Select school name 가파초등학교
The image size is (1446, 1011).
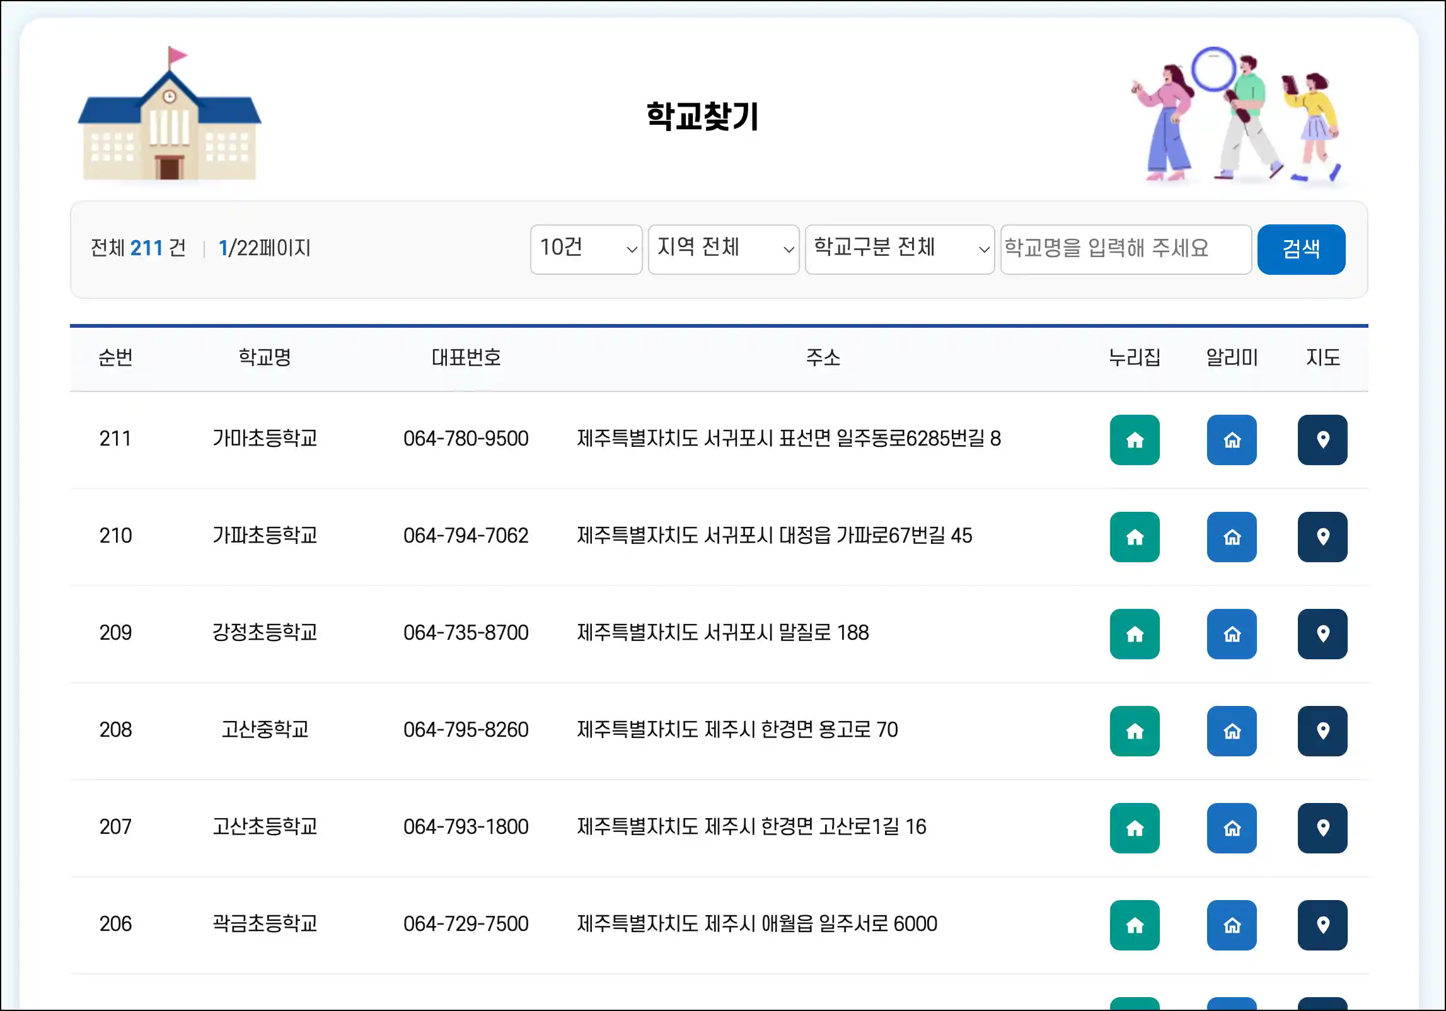coord(265,535)
